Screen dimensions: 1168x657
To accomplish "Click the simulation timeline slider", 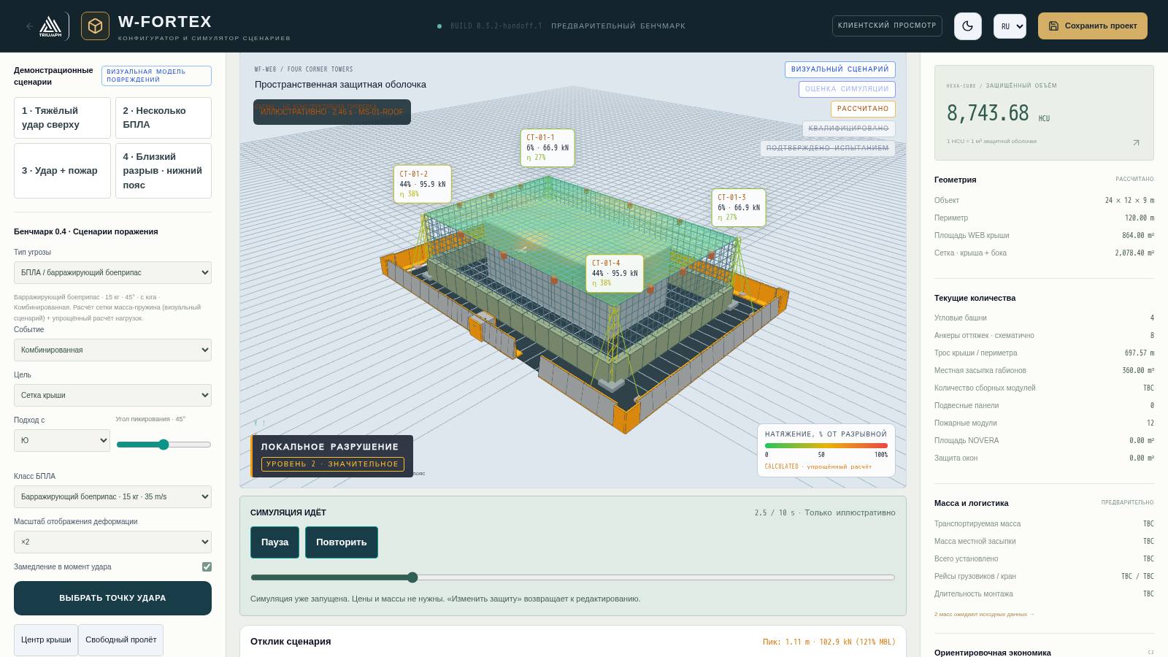I will pos(572,577).
